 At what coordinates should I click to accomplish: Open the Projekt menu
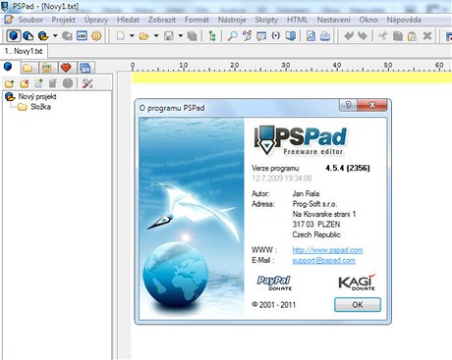64,20
